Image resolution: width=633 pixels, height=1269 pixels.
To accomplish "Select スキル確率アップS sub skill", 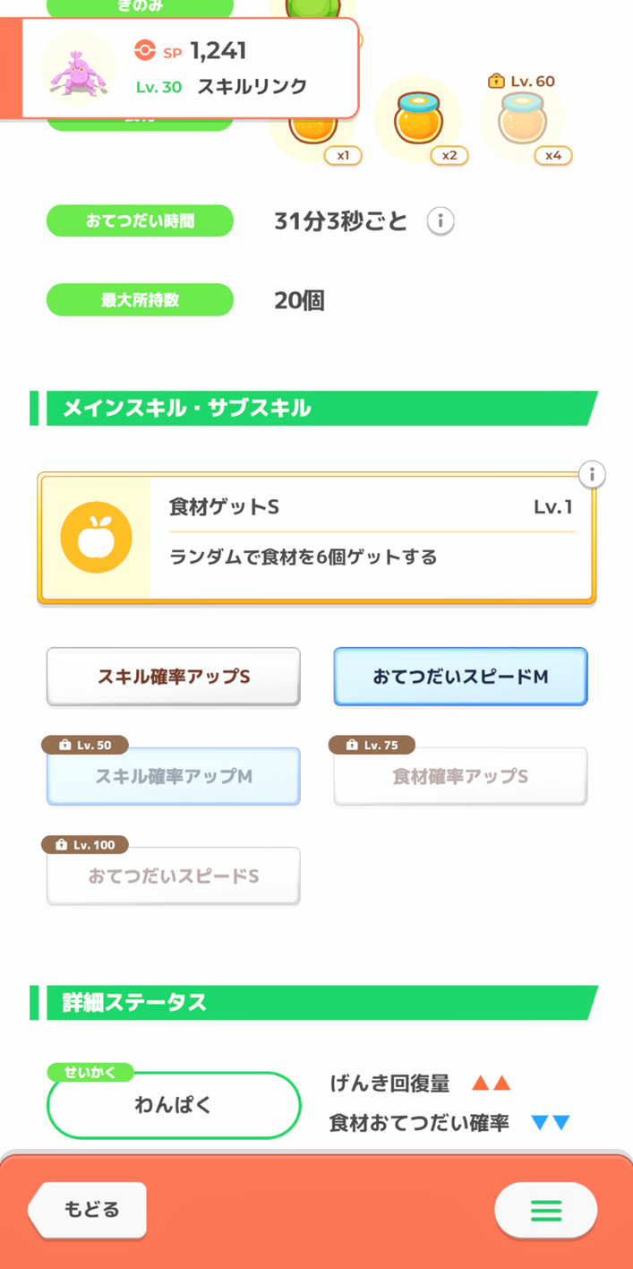I will coord(174,677).
